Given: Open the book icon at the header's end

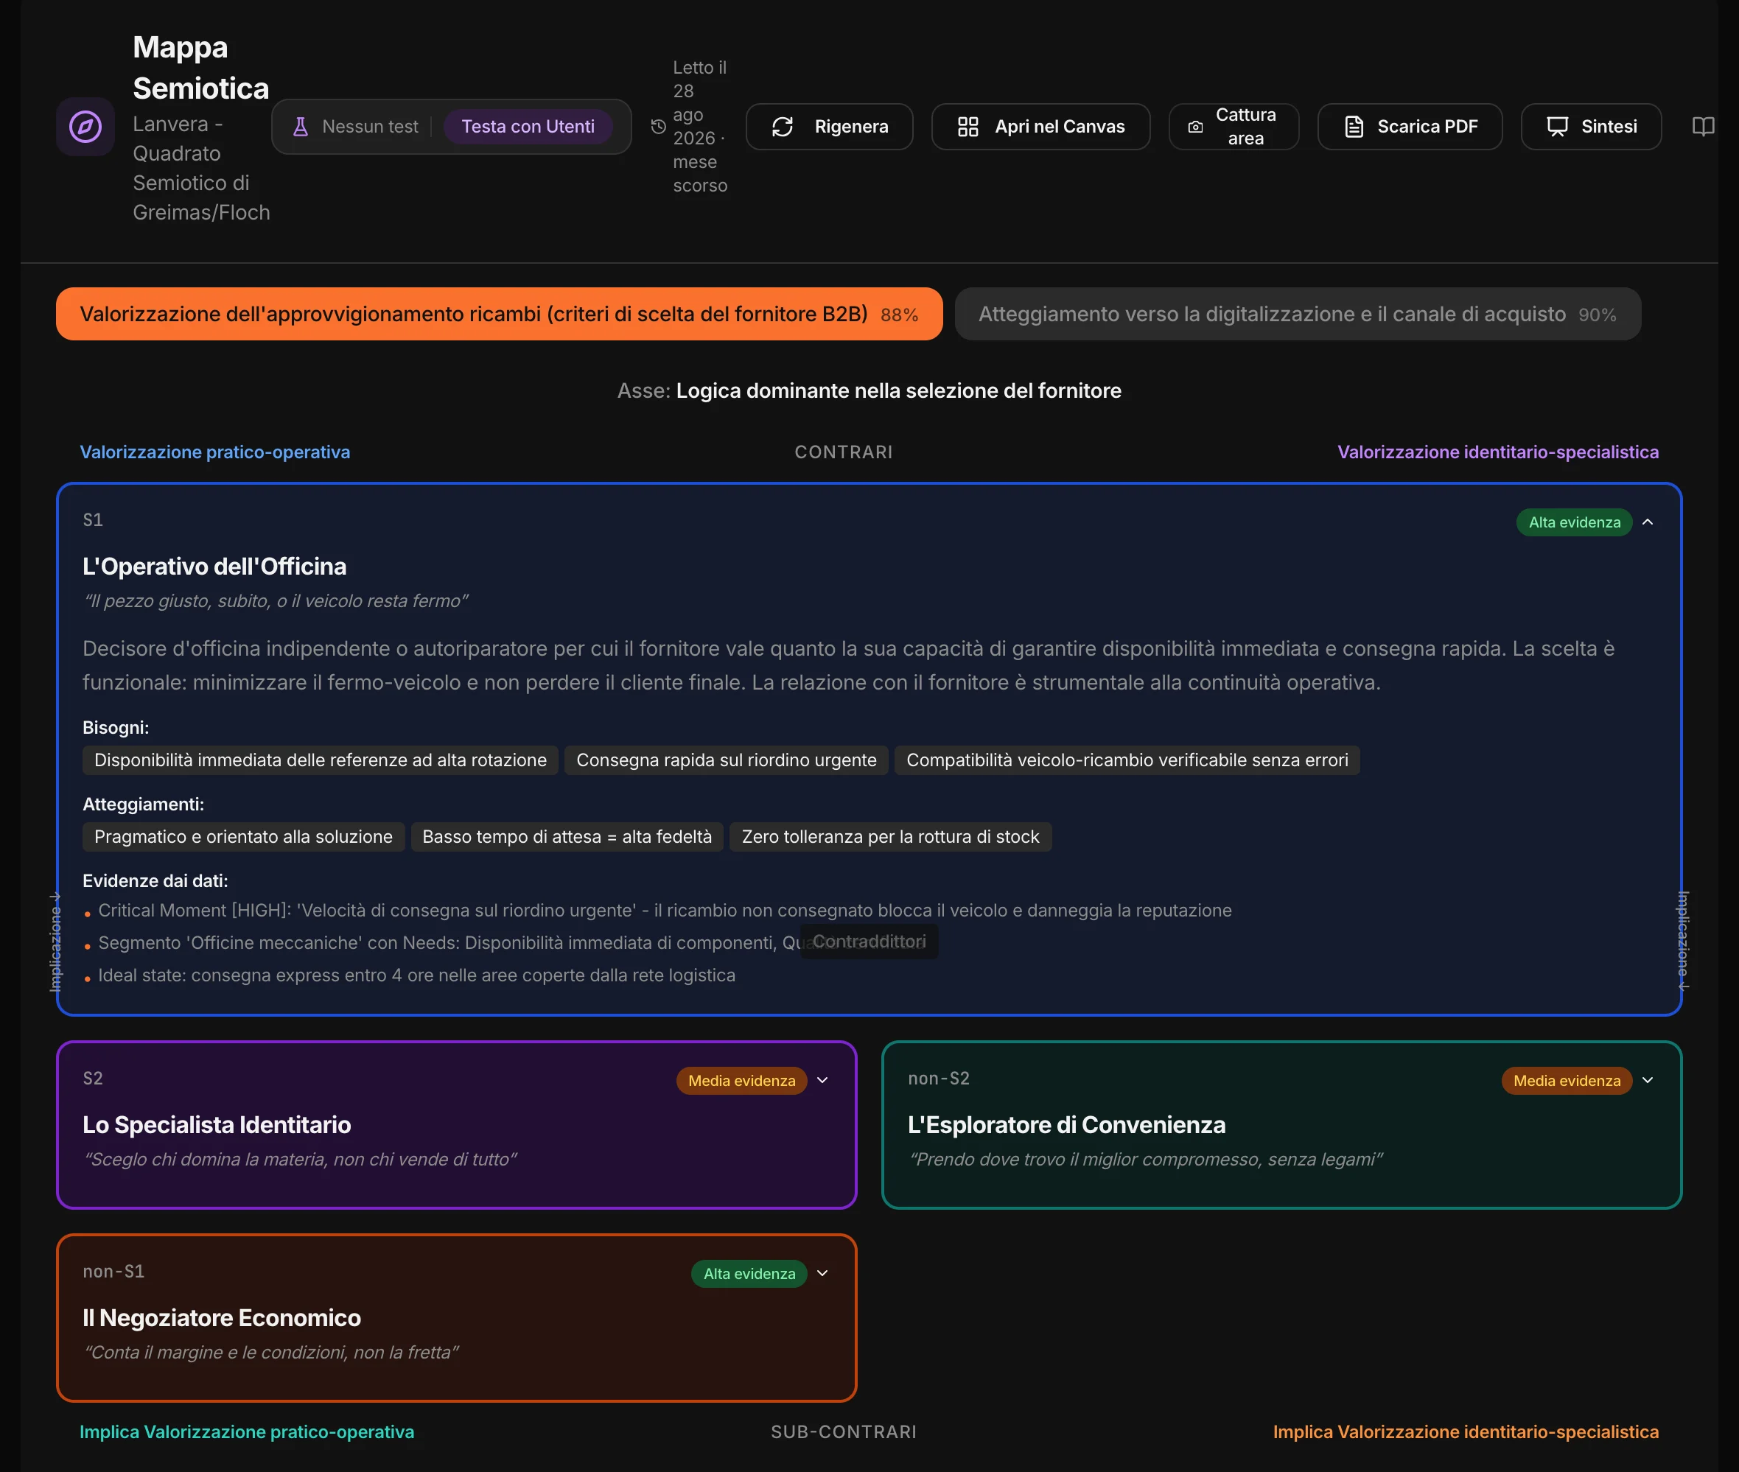Looking at the screenshot, I should [1703, 127].
